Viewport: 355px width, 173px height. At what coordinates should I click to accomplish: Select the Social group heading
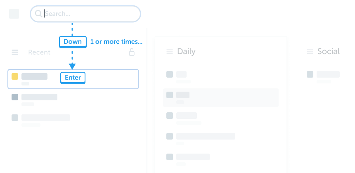tap(328, 52)
